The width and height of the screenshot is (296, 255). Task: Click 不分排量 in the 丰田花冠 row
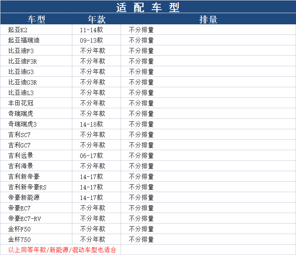click(x=141, y=103)
